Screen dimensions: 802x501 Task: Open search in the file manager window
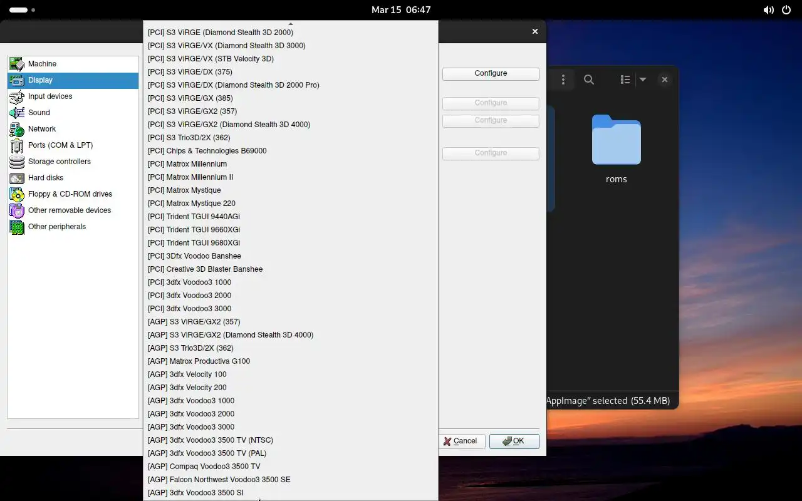point(589,80)
